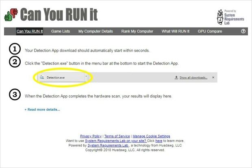Screen dimensions: 252x168
Task: Open the help question mark icon
Action: click(243, 31)
